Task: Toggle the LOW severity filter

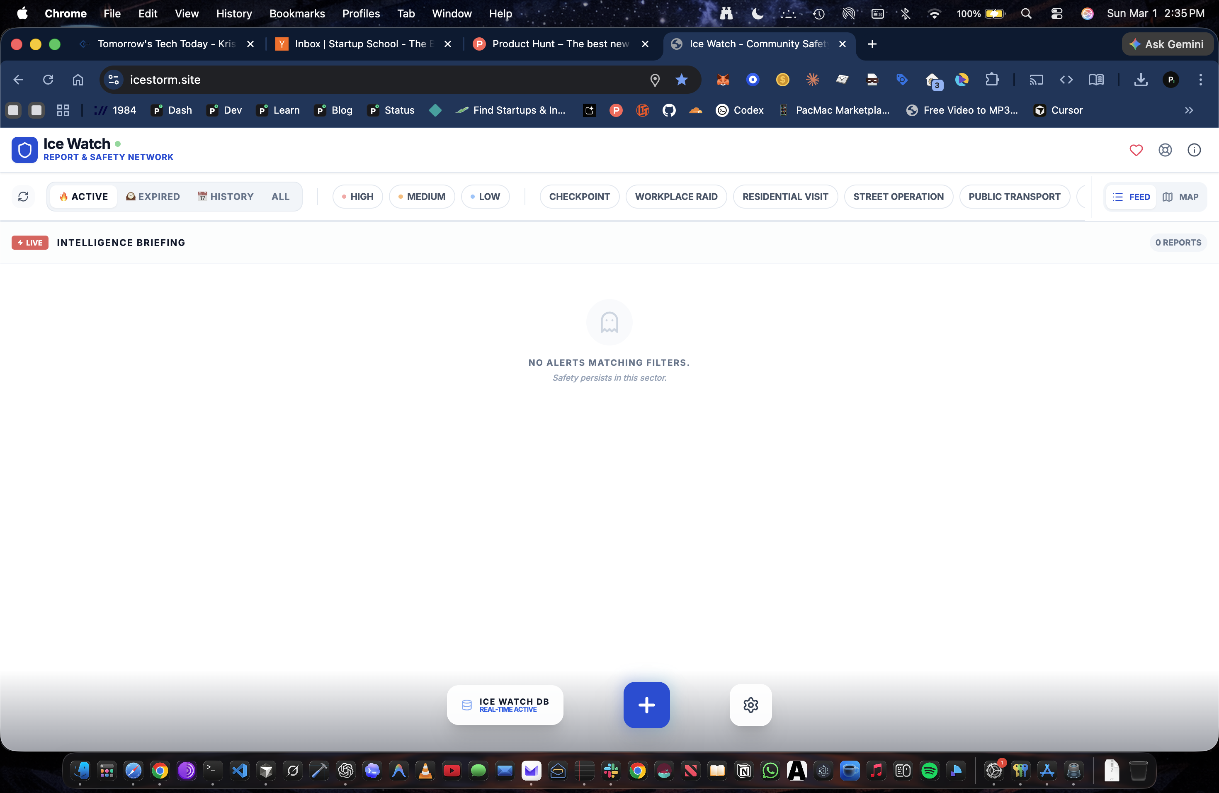Action: point(485,197)
